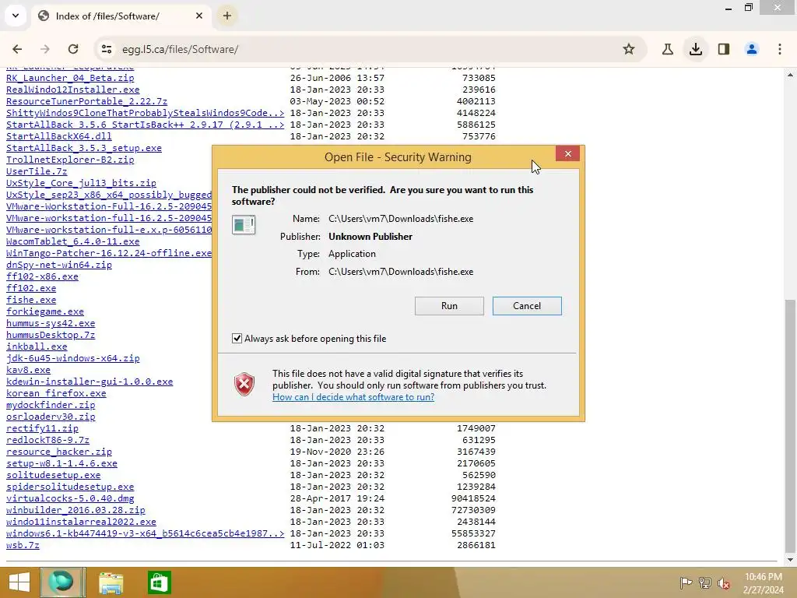Open the kav8.exe link
Viewport: 797px width, 598px height.
[28, 370]
